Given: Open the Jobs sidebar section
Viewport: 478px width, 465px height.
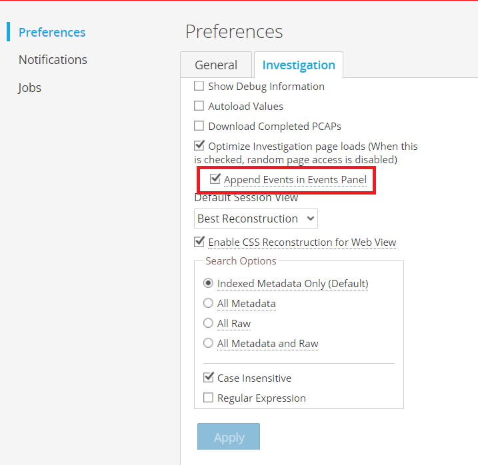Looking at the screenshot, I should click(30, 87).
